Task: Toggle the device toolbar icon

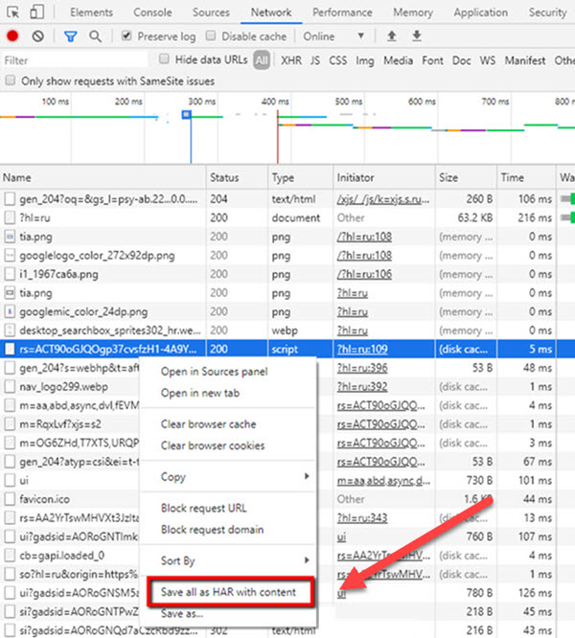Action: [37, 11]
